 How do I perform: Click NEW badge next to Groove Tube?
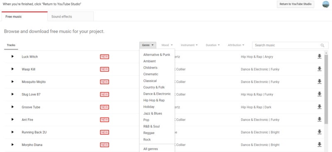click(105, 107)
